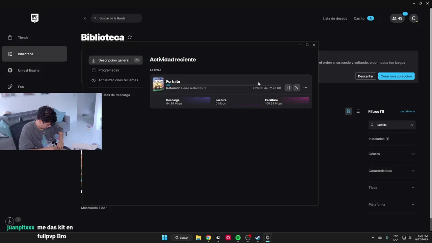Close the downloads activity panel
Image resolution: width=432 pixels, height=243 pixels.
(314, 45)
